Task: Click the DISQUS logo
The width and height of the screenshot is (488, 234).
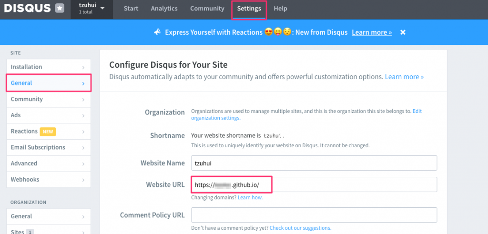Action: click(27, 9)
